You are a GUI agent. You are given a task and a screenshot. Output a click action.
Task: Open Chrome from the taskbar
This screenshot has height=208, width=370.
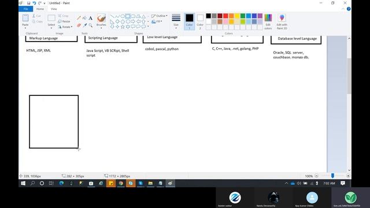pyautogui.click(x=121, y=183)
